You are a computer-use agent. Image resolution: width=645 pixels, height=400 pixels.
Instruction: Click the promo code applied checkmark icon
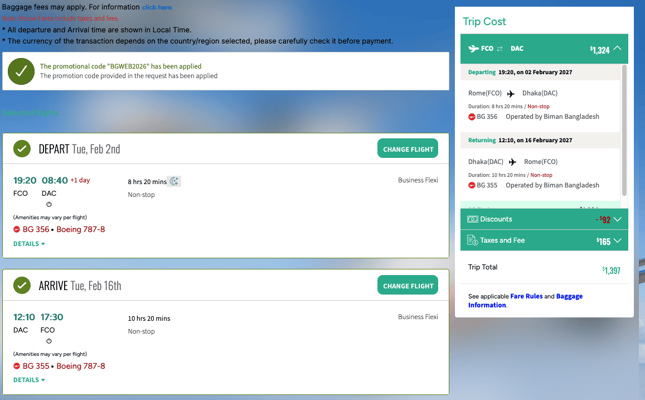click(21, 71)
